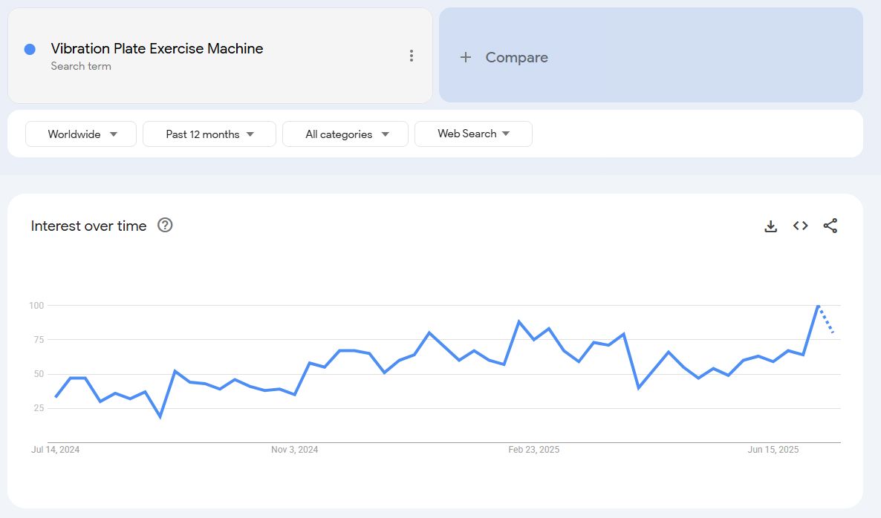Open the three-dot options for the search term

pyautogui.click(x=412, y=56)
